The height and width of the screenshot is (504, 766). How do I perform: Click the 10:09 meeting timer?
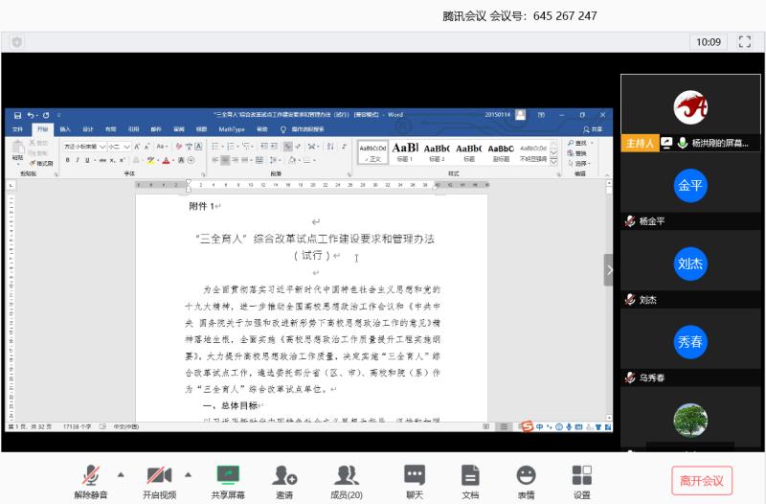[709, 42]
